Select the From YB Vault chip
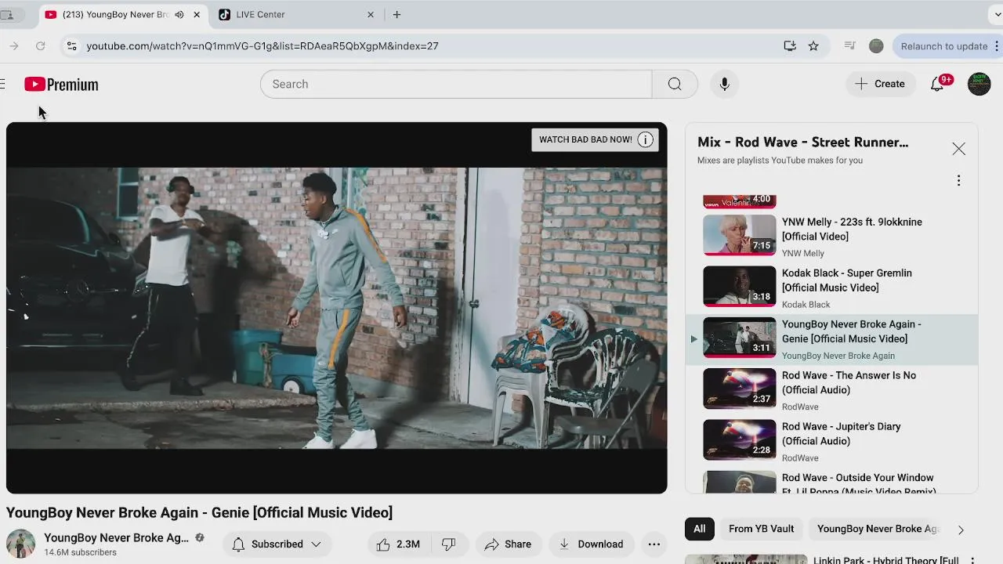Image resolution: width=1003 pixels, height=564 pixels. coord(762,529)
